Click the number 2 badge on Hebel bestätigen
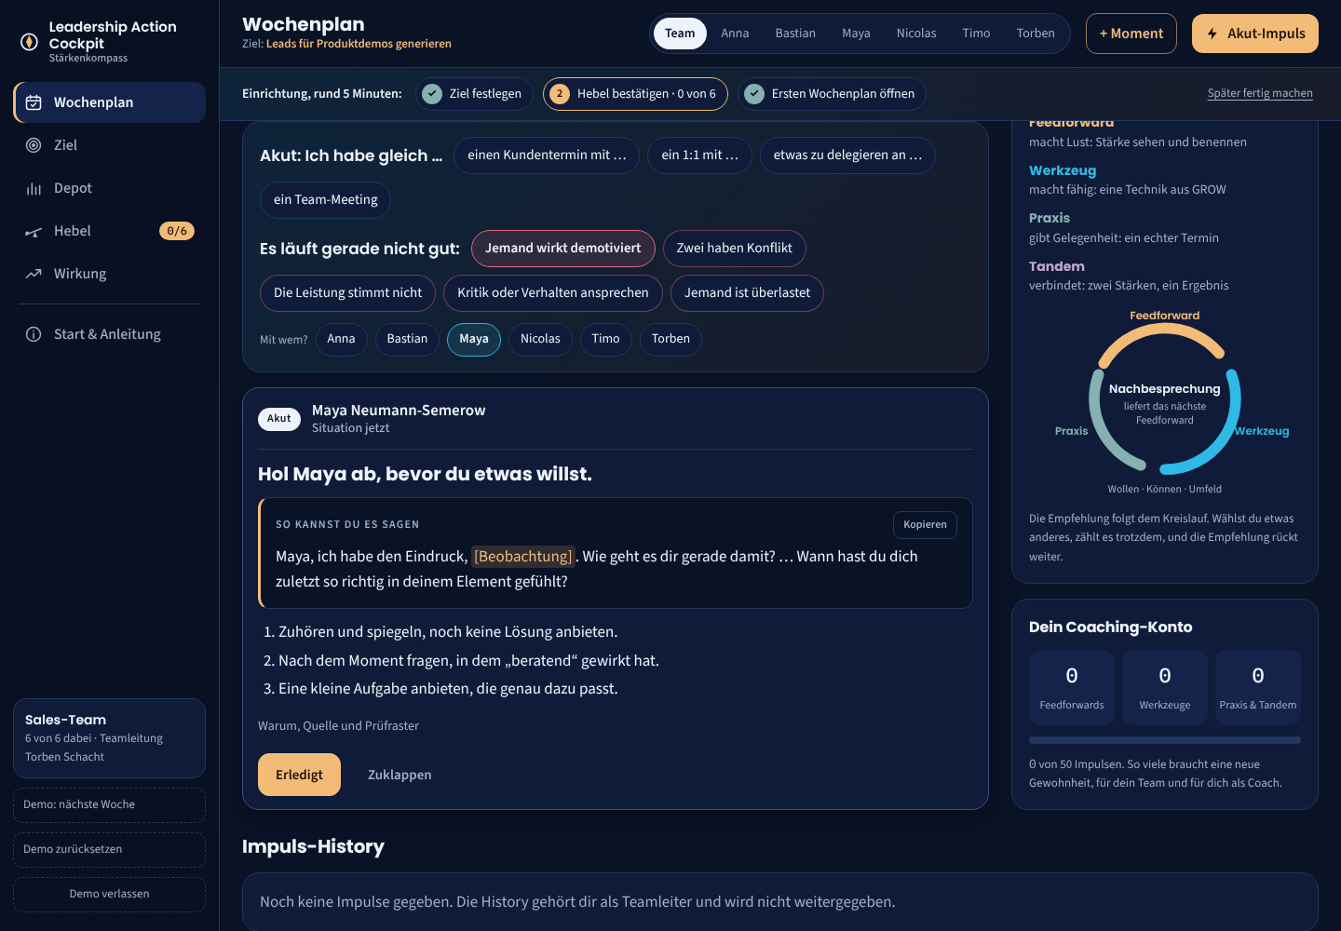This screenshot has width=1341, height=931. 560,94
